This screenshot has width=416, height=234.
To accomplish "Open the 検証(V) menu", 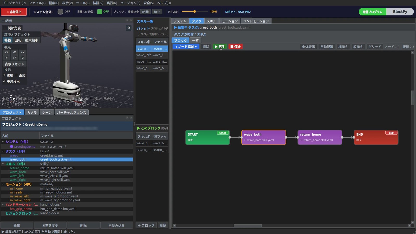I will (x=98, y=3).
